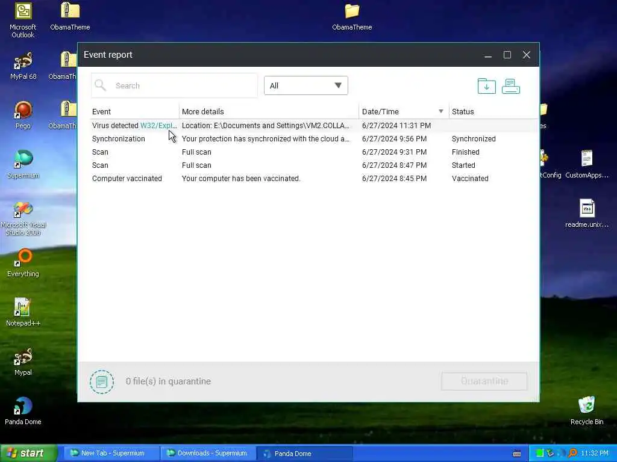Click the Panda Dome tray icon
Image resolution: width=617 pixels, height=462 pixels.
(x=562, y=454)
